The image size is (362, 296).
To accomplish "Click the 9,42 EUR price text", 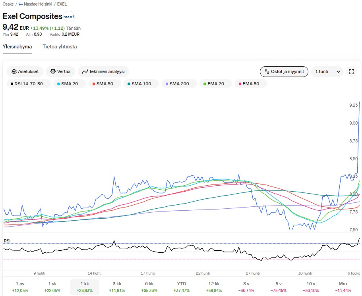I will (16, 27).
